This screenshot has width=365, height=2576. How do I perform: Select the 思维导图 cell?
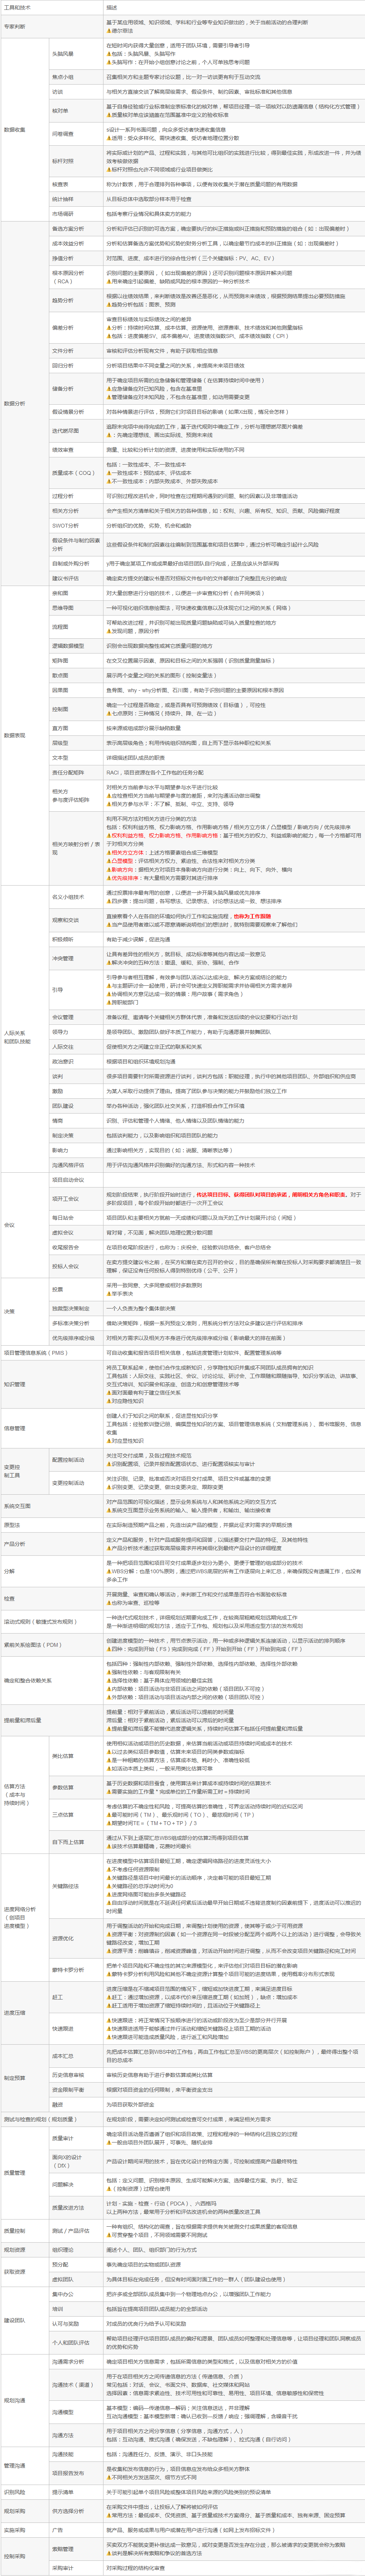pos(76,608)
